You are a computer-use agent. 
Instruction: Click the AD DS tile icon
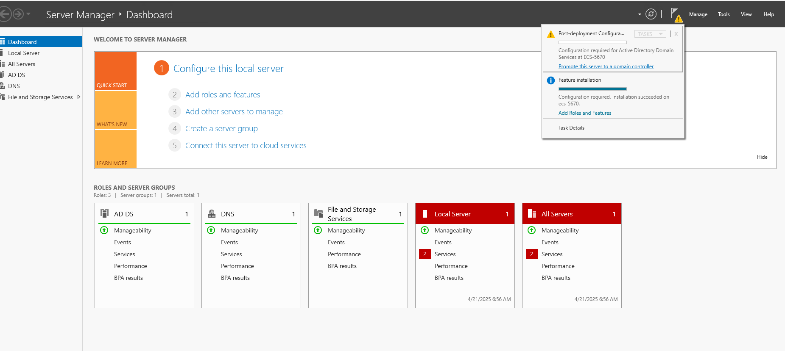(x=104, y=213)
